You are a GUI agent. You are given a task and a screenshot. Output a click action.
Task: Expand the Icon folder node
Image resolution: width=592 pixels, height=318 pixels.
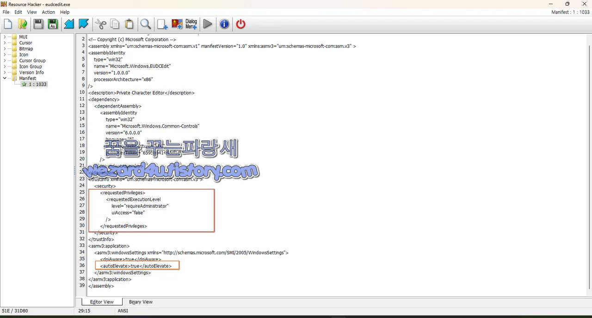[5, 55]
